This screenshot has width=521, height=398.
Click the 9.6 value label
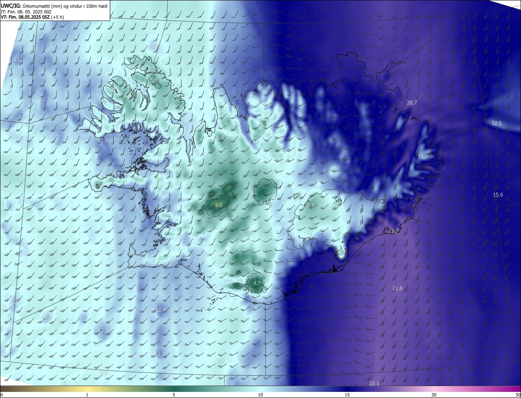point(104,374)
